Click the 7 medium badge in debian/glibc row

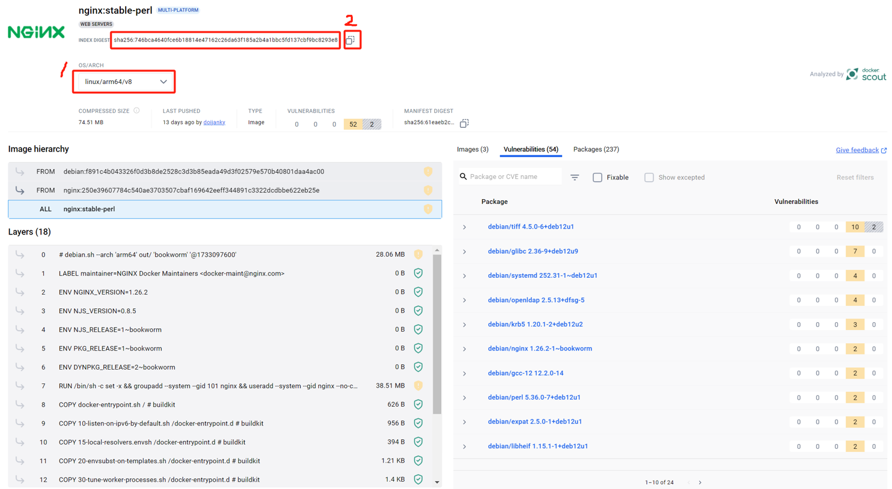click(x=855, y=251)
